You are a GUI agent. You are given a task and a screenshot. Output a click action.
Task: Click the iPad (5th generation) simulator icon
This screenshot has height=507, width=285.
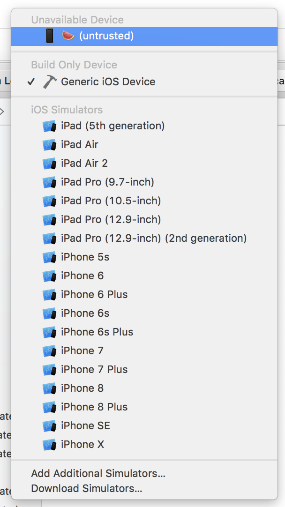[49, 126]
